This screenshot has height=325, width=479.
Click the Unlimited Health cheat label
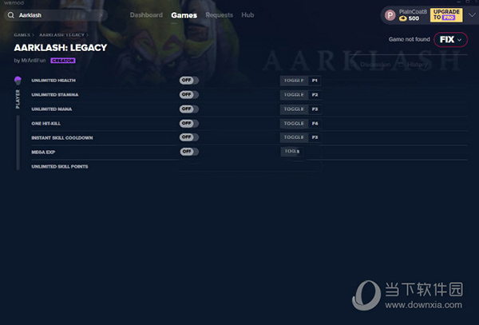pyautogui.click(x=53, y=81)
